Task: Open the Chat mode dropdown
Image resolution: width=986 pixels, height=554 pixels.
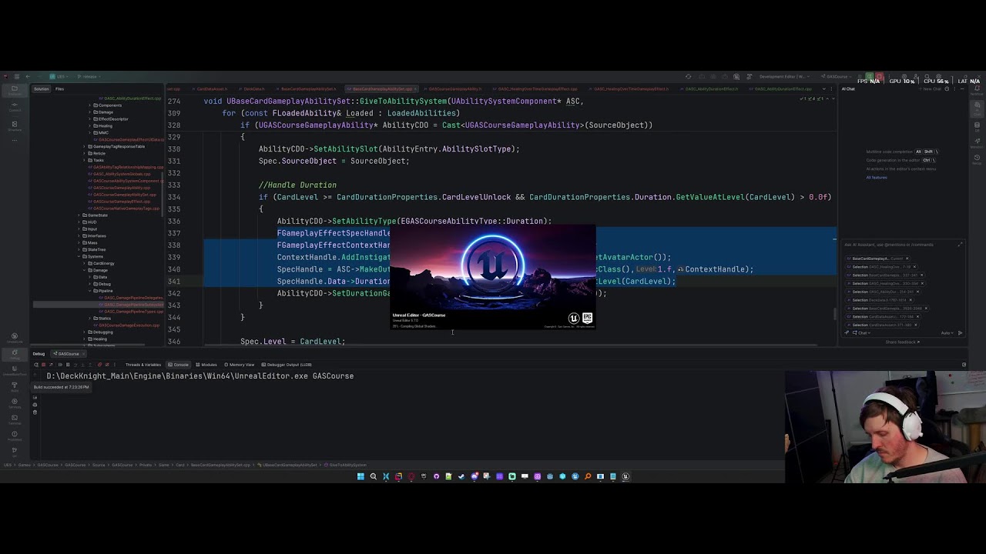Action: 861,333
